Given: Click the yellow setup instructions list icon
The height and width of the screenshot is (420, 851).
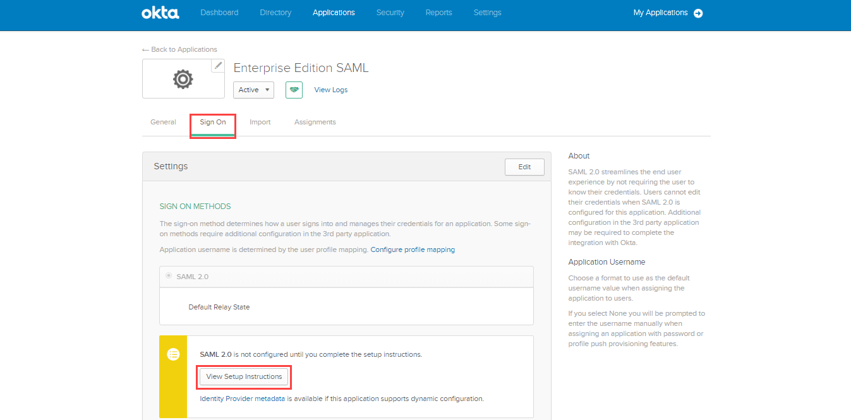Looking at the screenshot, I should point(173,354).
